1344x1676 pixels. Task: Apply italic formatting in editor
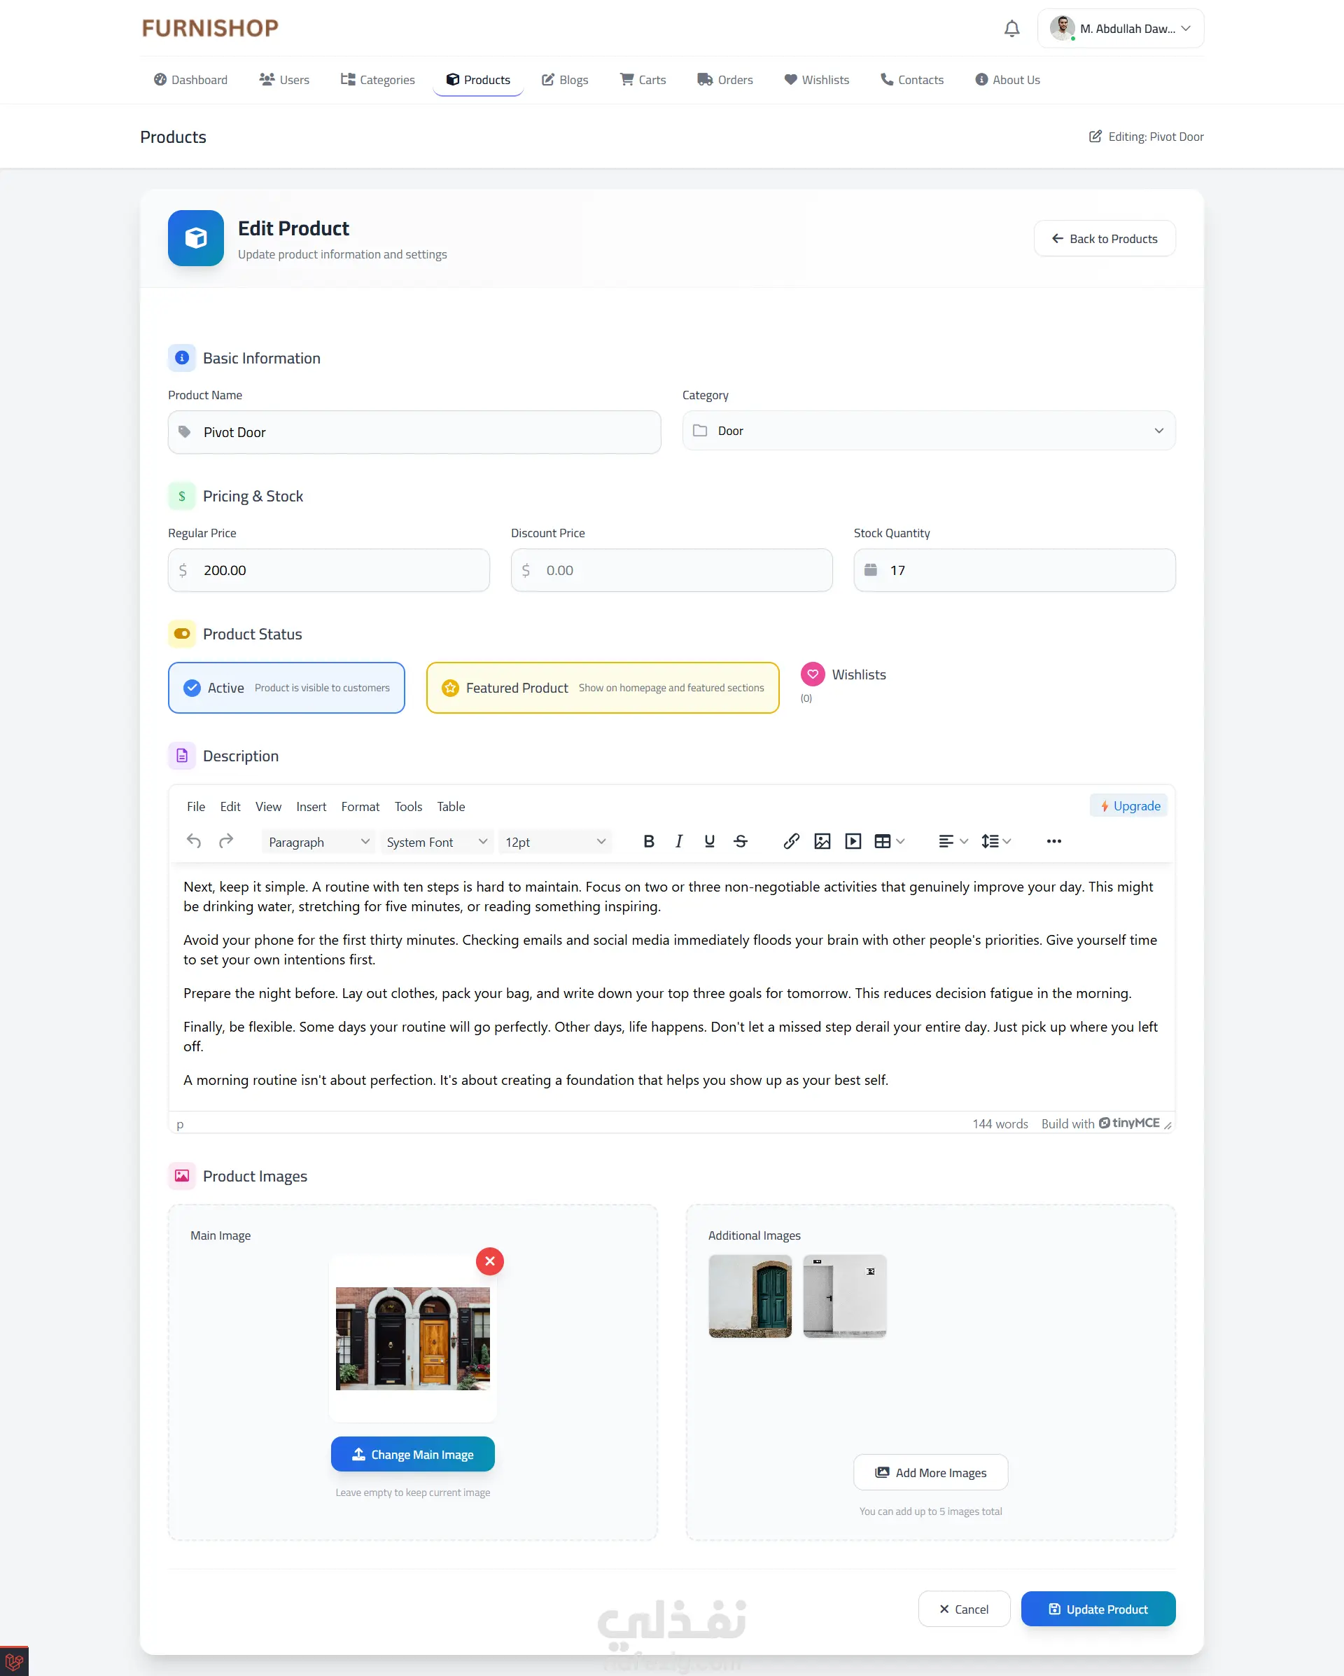[678, 841]
